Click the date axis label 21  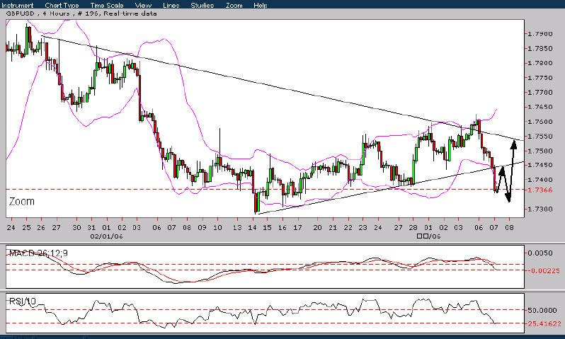tap(333, 228)
